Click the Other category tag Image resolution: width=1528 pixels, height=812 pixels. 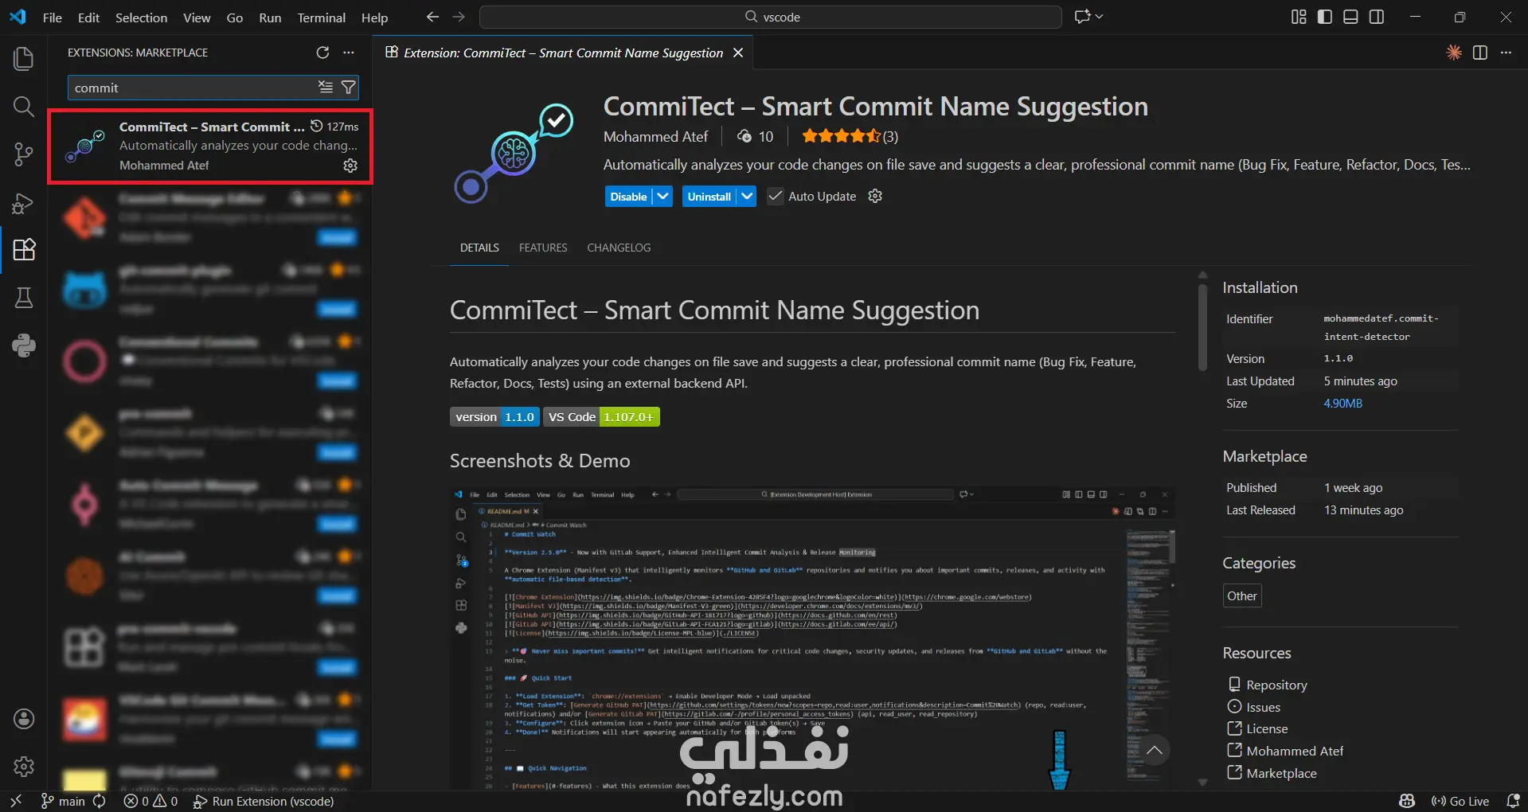coord(1242,596)
